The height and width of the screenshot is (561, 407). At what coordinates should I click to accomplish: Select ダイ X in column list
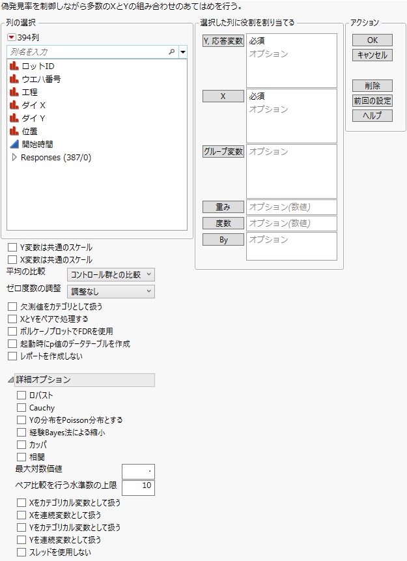click(x=34, y=105)
